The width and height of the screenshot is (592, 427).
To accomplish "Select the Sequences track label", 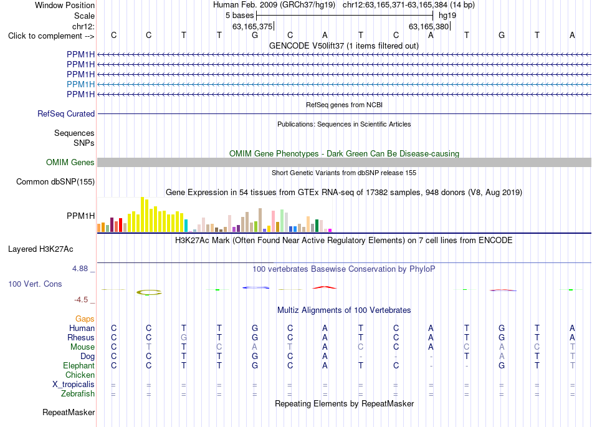I will pos(74,133).
